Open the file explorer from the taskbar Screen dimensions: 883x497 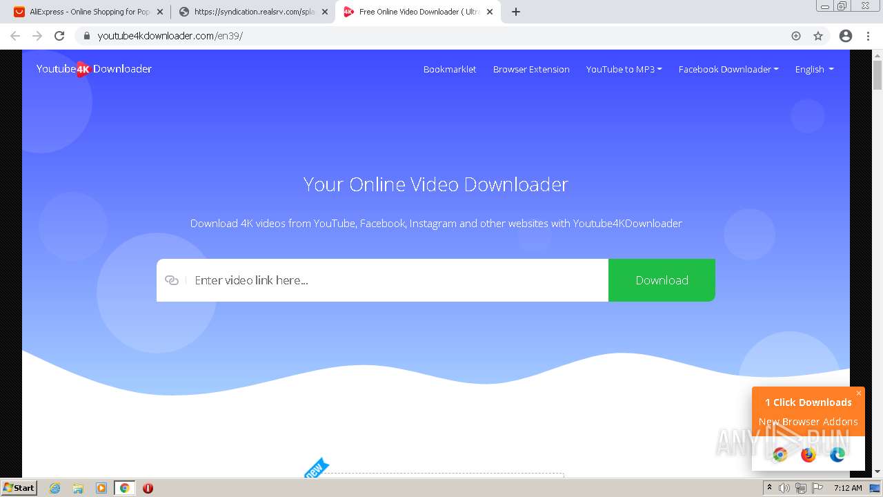pos(78,488)
